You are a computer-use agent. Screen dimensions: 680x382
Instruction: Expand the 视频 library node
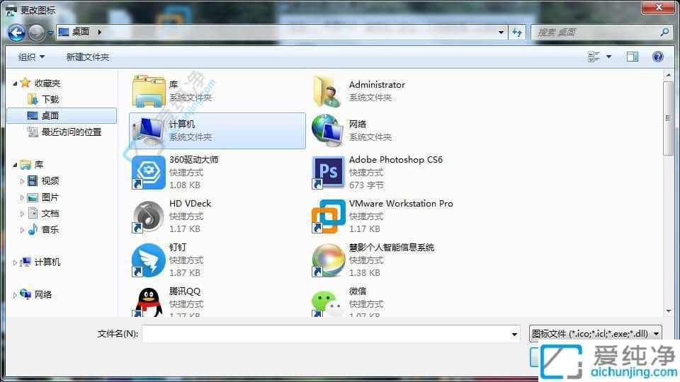tap(22, 182)
